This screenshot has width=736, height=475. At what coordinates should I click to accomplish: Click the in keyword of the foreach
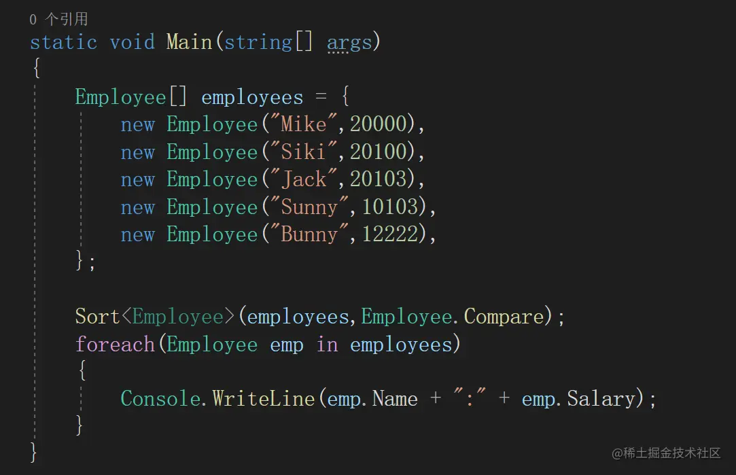click(327, 345)
